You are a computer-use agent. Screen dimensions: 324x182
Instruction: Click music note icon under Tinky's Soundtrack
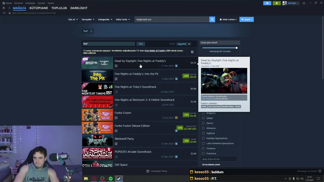click(116, 92)
